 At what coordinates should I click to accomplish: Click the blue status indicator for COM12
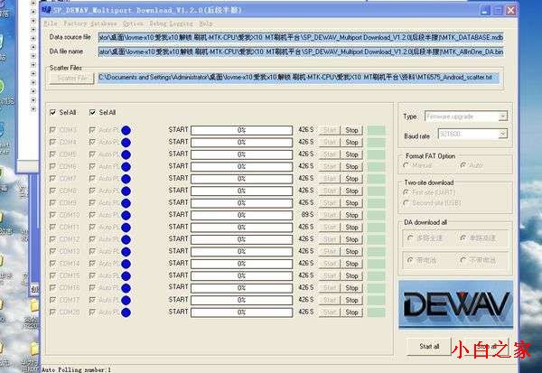[126, 239]
